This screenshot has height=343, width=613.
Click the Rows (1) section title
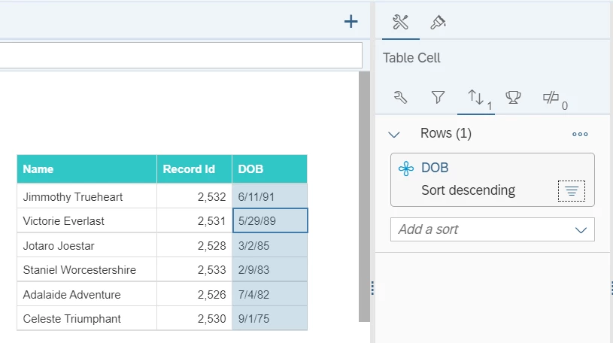(x=446, y=134)
